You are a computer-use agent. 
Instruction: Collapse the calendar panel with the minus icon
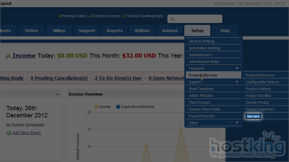click(x=58, y=95)
